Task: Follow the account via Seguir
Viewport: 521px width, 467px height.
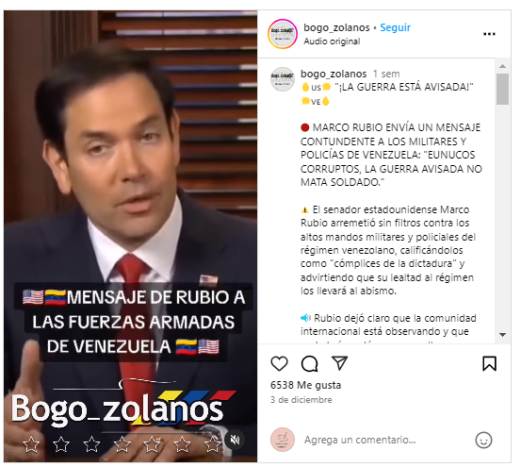Action: [395, 27]
